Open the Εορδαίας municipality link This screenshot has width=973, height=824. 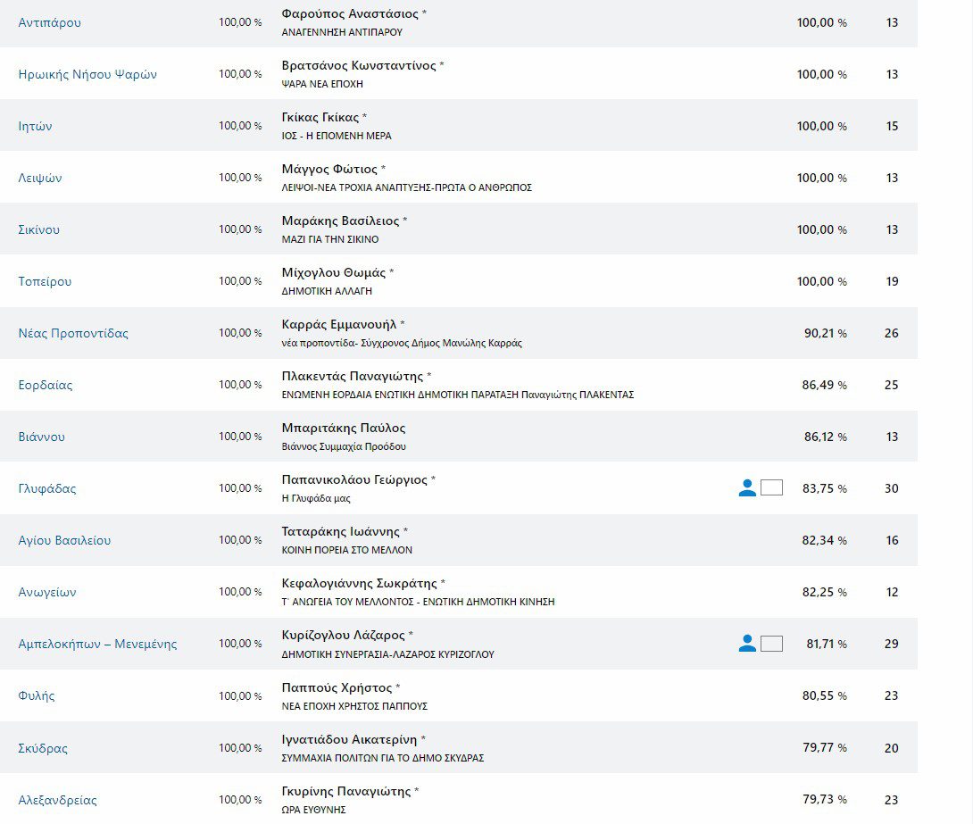[46, 385]
